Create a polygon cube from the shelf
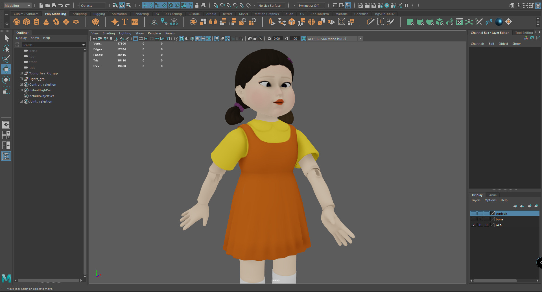 pyautogui.click(x=27, y=22)
